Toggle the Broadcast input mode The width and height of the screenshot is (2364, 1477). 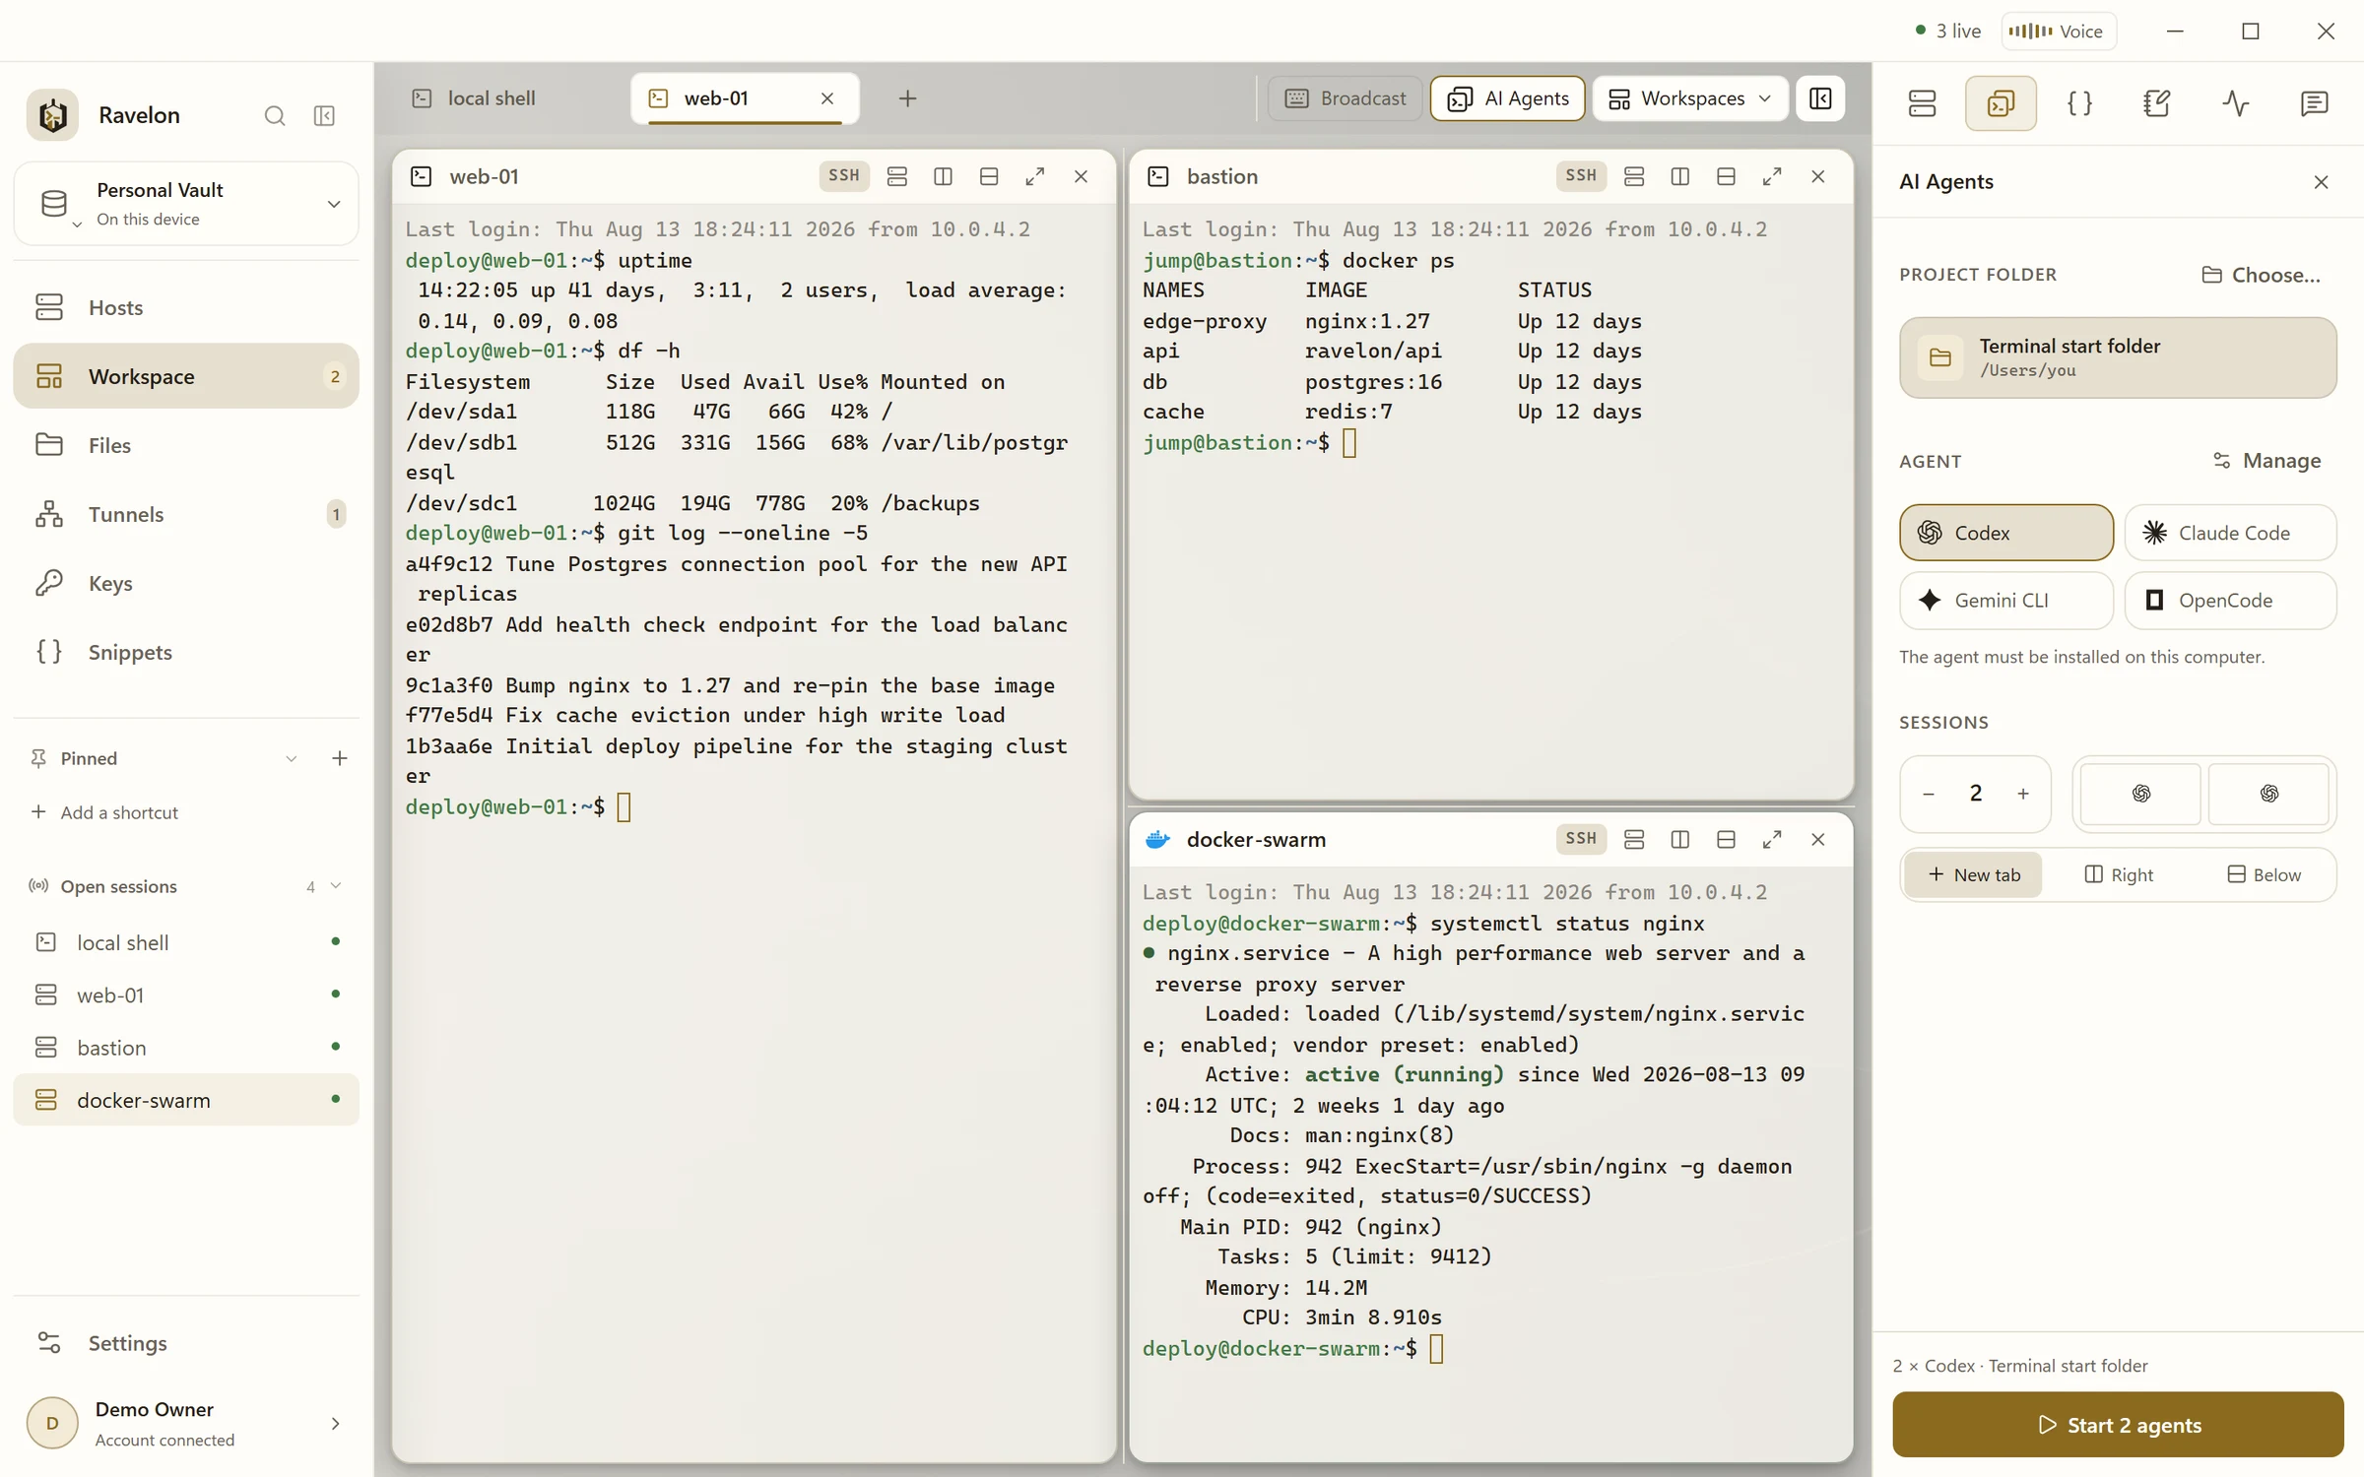pos(1346,98)
